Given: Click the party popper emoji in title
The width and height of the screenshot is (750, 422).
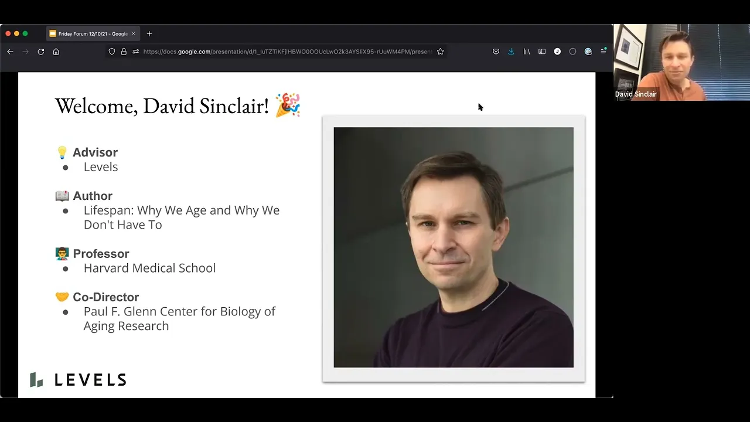Looking at the screenshot, I should click(x=288, y=105).
